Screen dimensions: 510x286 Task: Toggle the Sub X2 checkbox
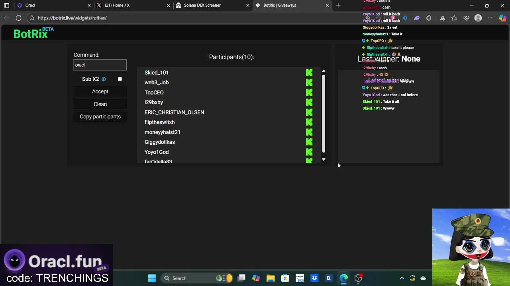120,79
